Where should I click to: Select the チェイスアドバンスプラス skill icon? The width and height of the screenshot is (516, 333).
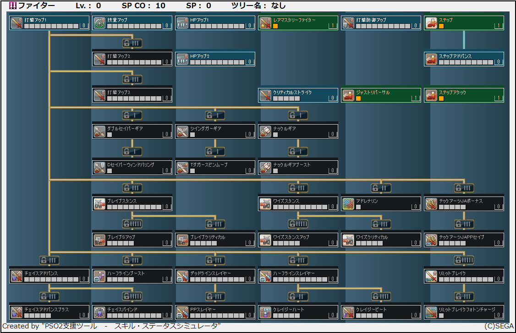coord(16,312)
